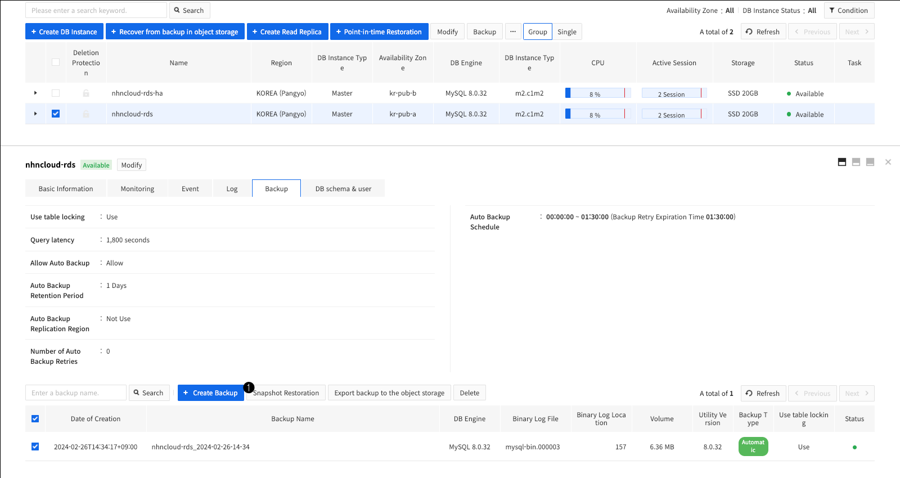This screenshot has width=900, height=478.
Task: Click the Available badge beside nhncloud-rds title
Action: (96, 165)
